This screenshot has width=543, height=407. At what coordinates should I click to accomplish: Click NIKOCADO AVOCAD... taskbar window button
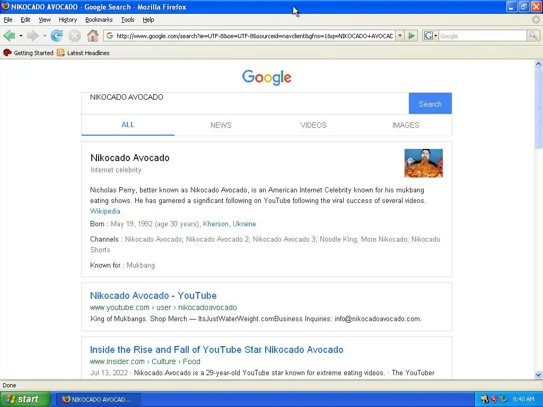98,399
